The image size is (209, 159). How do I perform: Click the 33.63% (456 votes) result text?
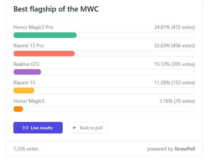(175, 46)
